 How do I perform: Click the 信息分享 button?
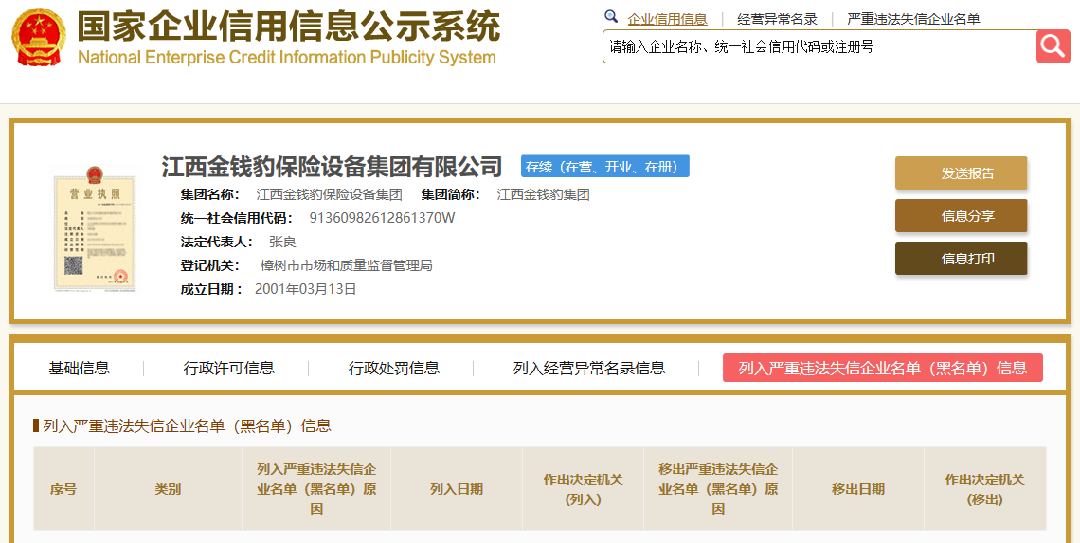(961, 216)
